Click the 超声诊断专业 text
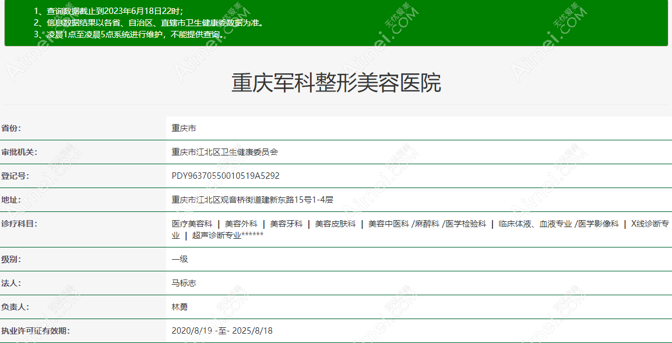 point(216,235)
